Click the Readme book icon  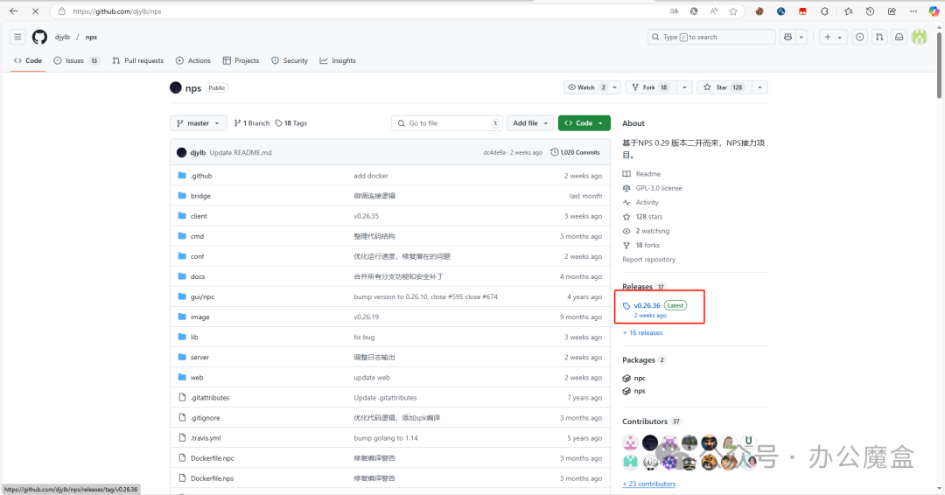click(626, 173)
